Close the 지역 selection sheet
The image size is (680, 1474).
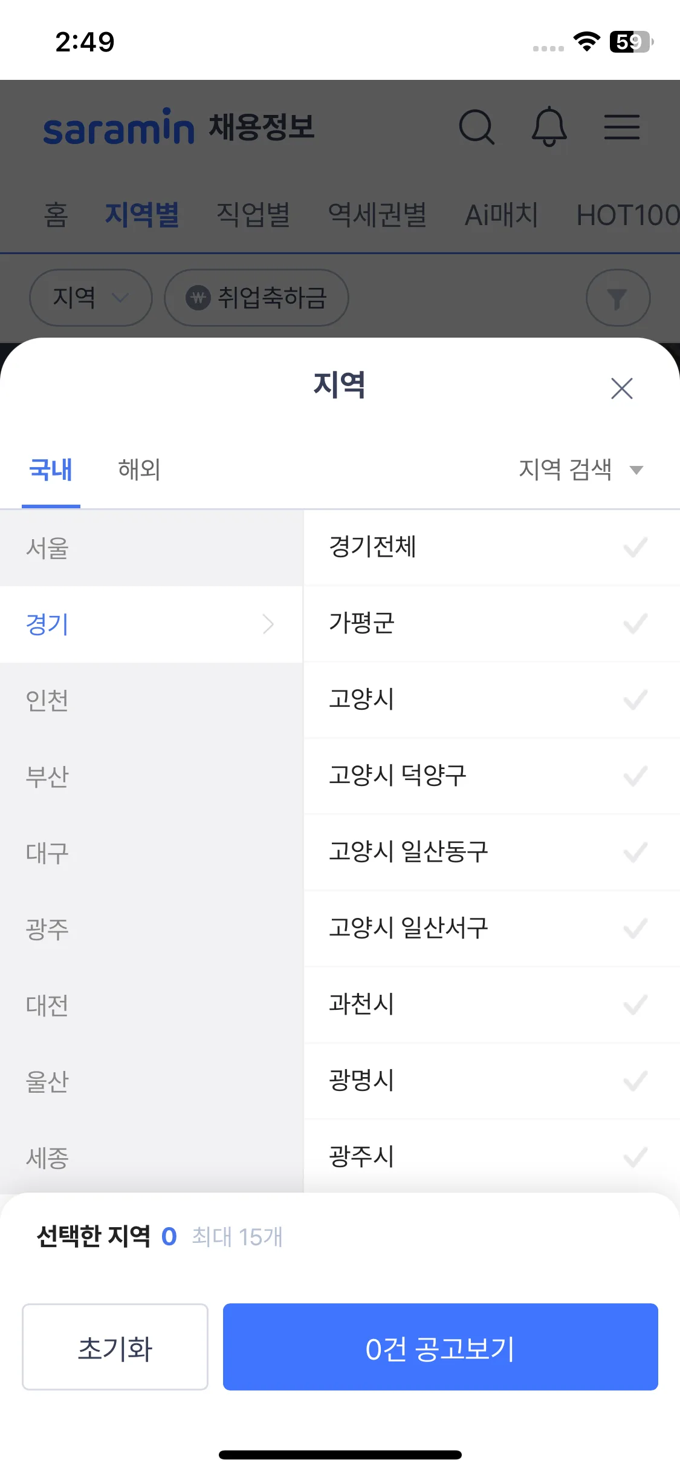[621, 388]
